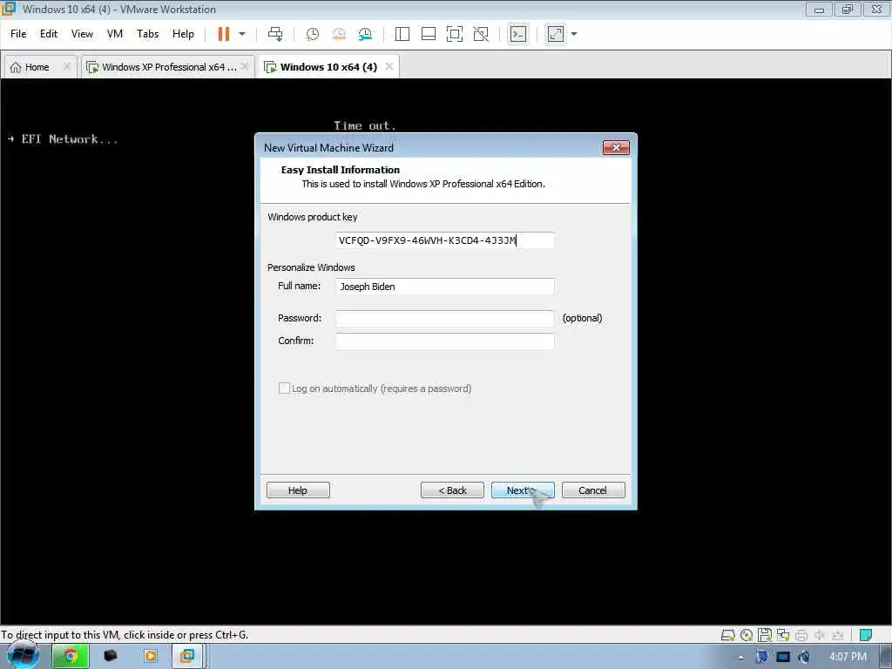
Task: Toggle the library sidebar panel icon
Action: tap(402, 34)
